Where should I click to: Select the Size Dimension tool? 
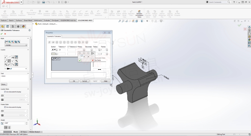click(22, 13)
